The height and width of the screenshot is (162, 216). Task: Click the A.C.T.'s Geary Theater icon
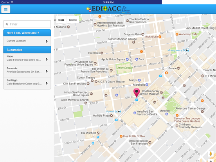coord(96,82)
